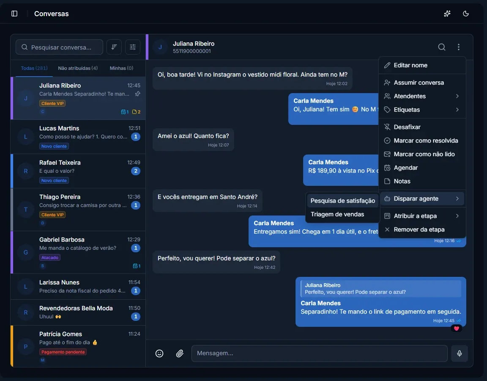487x381 pixels.
Task: Search within Juliana Ribeiro chat
Action: coord(442,47)
